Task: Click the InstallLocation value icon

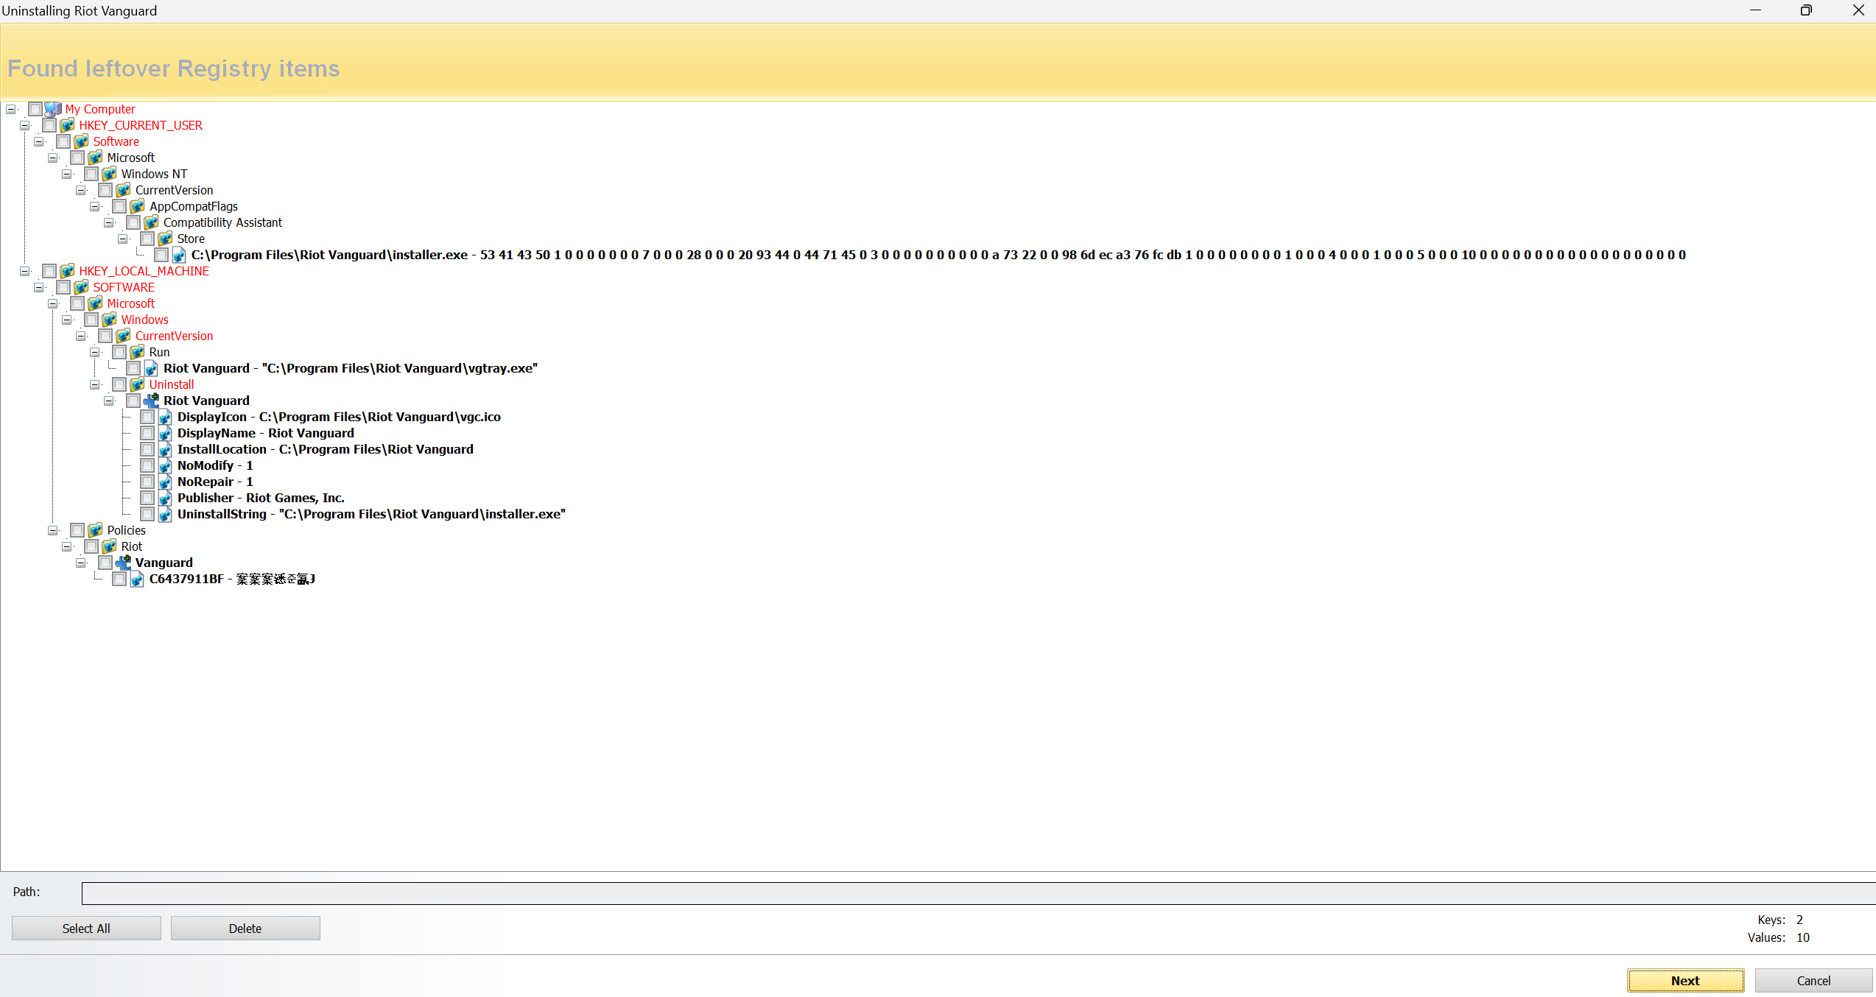Action: click(165, 449)
